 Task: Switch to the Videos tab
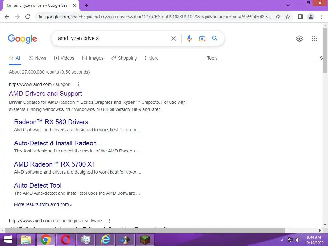click(64, 58)
